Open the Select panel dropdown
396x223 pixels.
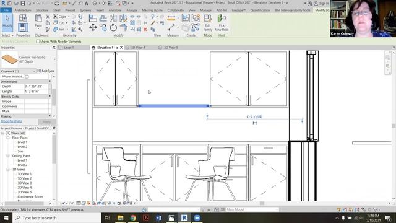pos(7,35)
